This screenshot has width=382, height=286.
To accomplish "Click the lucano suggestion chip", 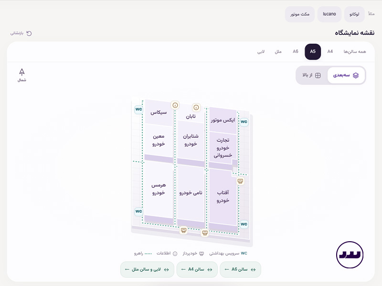I will tap(329, 14).
